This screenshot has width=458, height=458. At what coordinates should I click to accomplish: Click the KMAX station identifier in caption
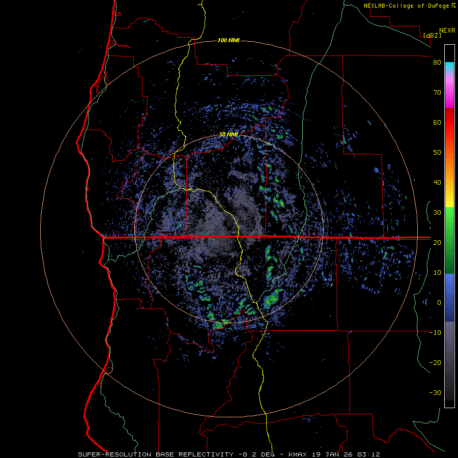(297, 454)
